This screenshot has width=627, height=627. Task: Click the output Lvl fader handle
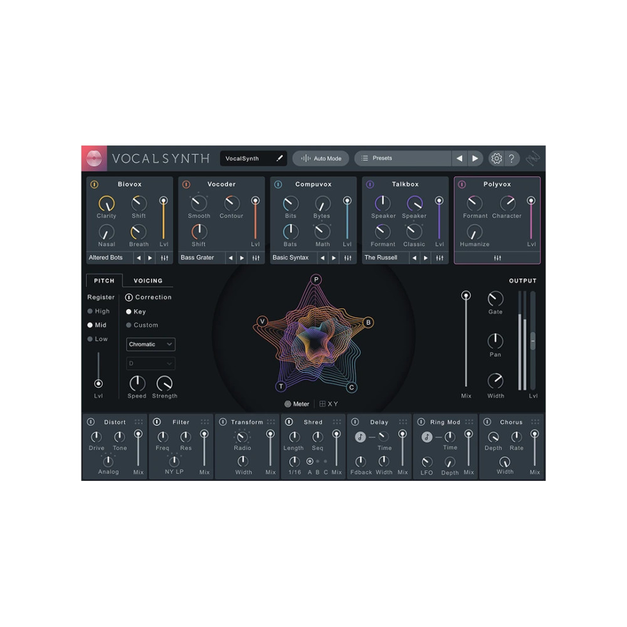[533, 341]
